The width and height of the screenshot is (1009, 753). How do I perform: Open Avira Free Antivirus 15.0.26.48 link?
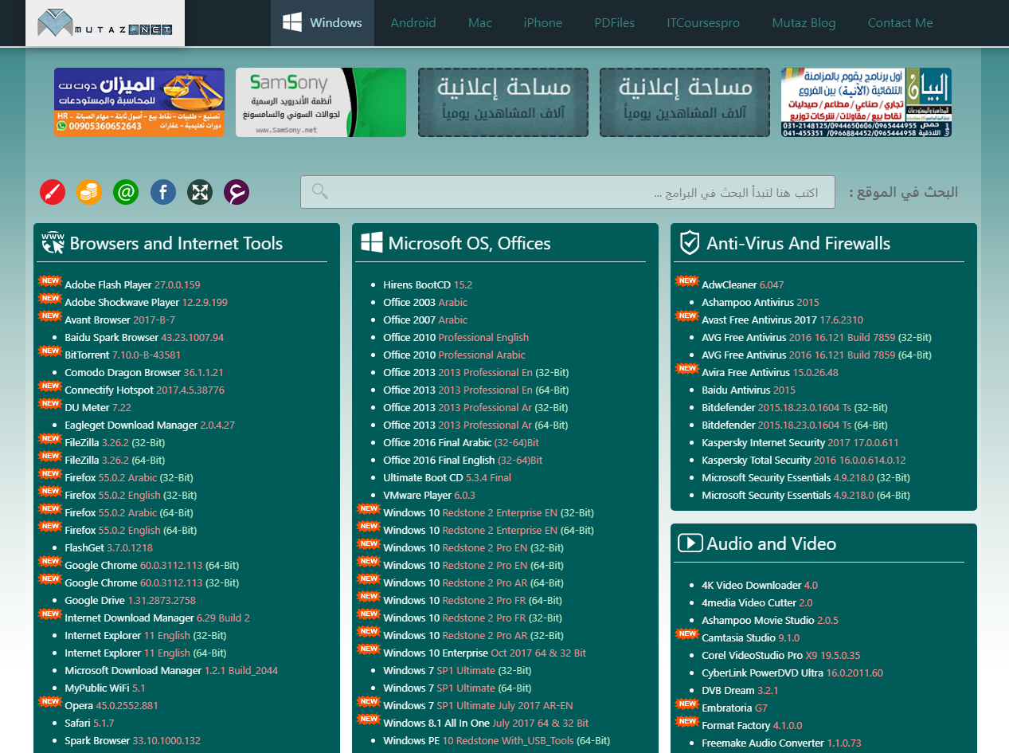(x=770, y=372)
